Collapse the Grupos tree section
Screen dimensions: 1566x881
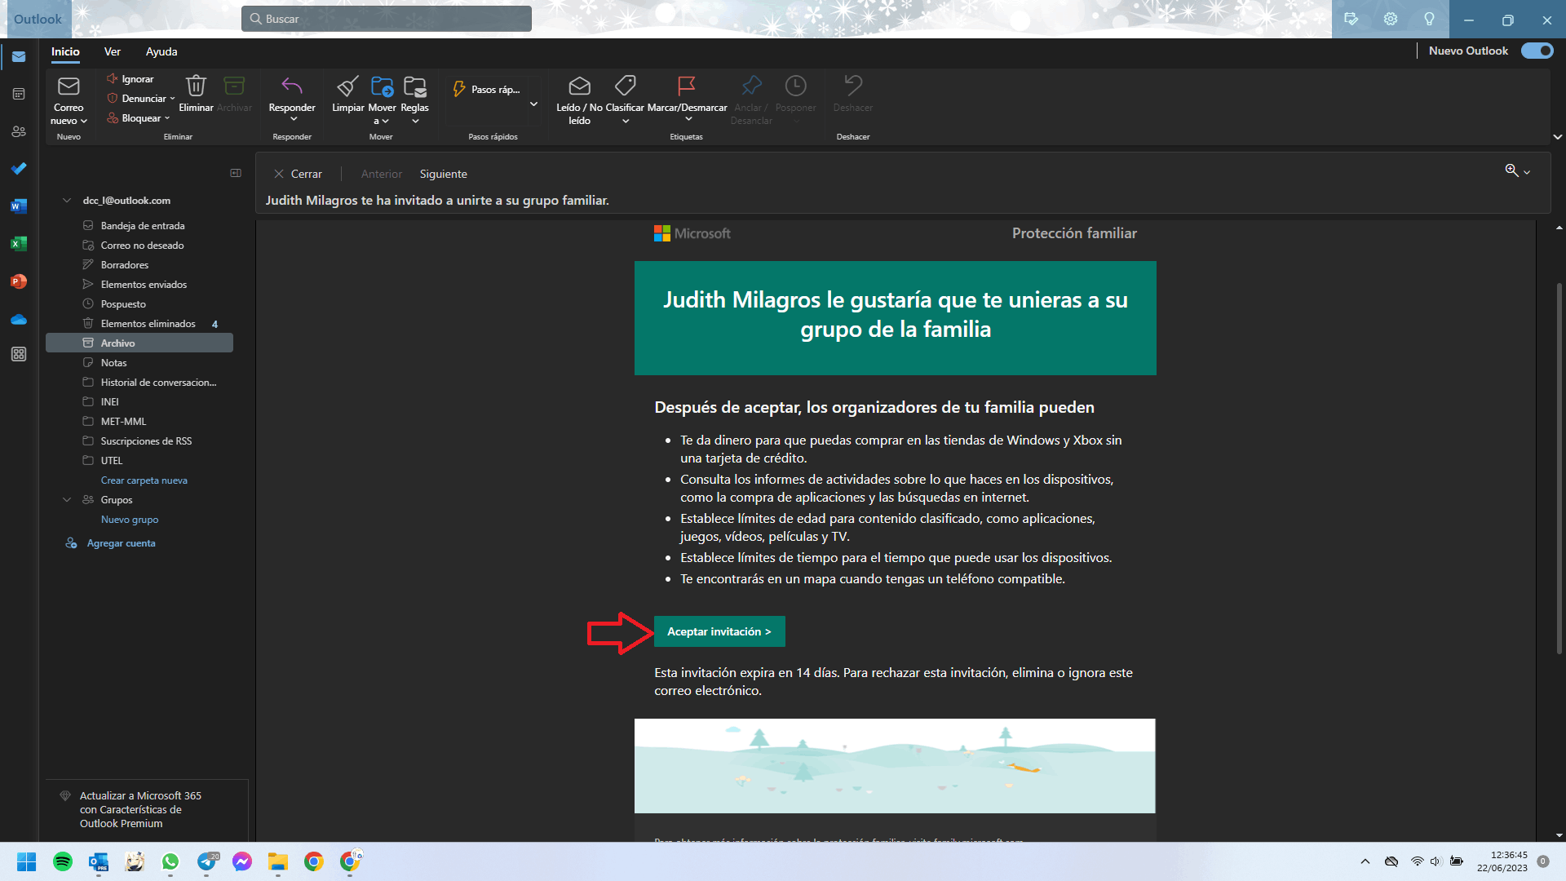tap(67, 499)
